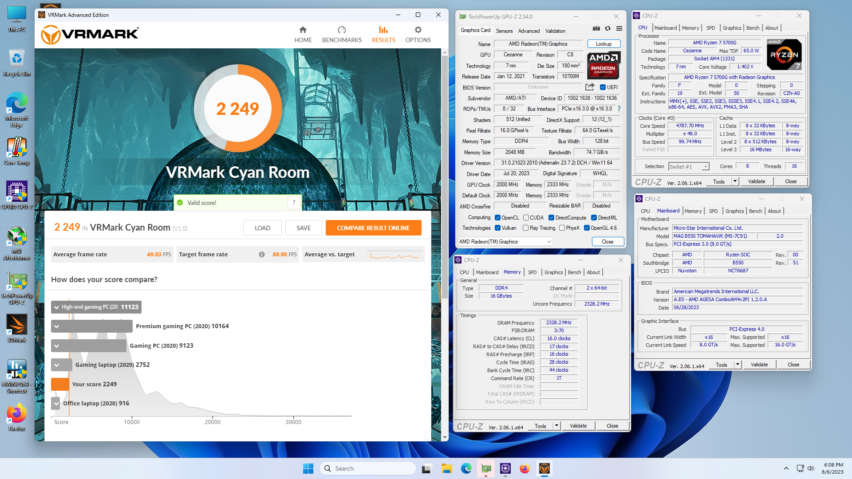The width and height of the screenshot is (852, 479).
Task: Open Windows Start menu
Action: 308,468
